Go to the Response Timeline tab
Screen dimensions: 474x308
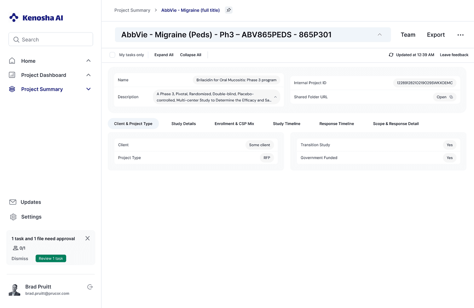(337, 124)
